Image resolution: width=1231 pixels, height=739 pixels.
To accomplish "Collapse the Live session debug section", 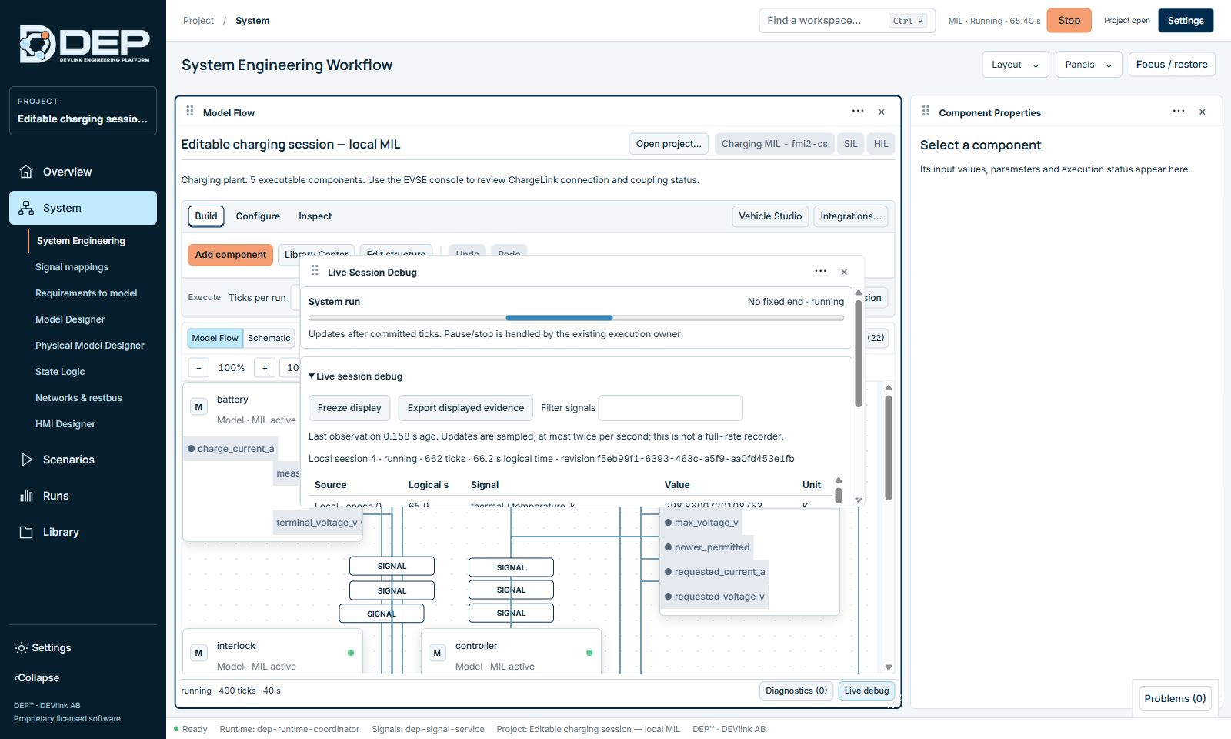I will point(355,376).
